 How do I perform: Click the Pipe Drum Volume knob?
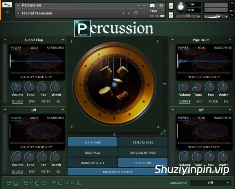pos(184,87)
